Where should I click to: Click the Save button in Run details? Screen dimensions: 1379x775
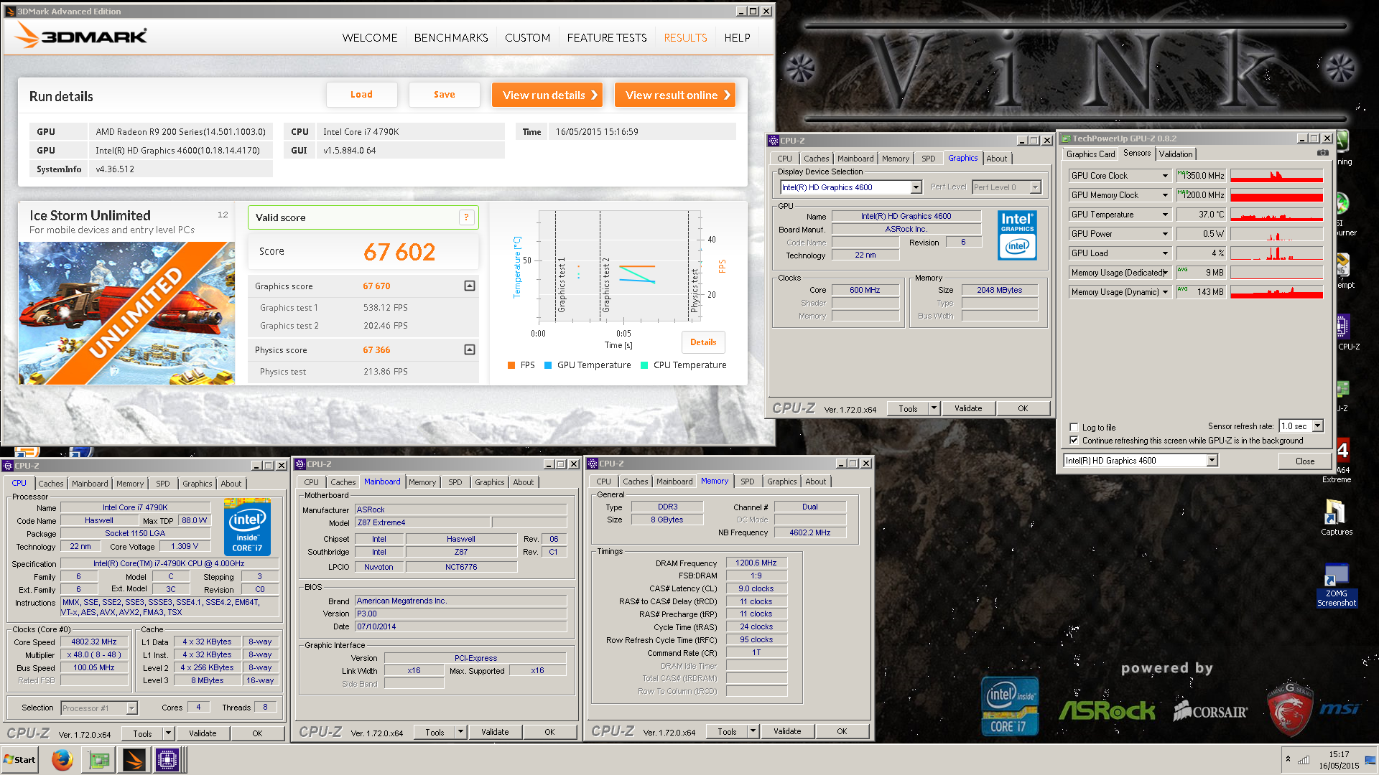pyautogui.click(x=444, y=95)
